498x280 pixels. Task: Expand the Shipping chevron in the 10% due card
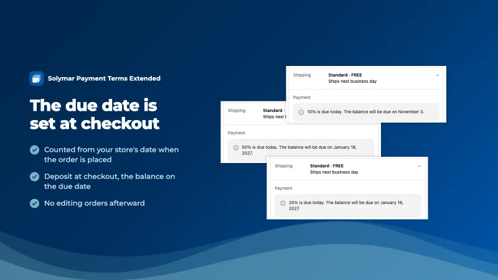pyautogui.click(x=438, y=75)
